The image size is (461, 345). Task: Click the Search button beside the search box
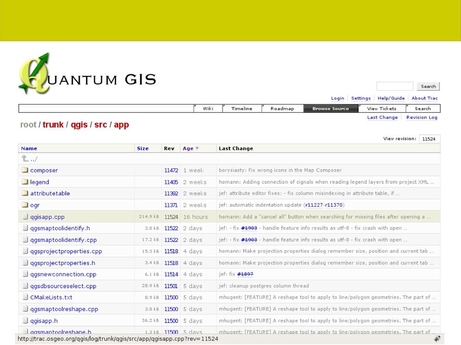click(428, 86)
